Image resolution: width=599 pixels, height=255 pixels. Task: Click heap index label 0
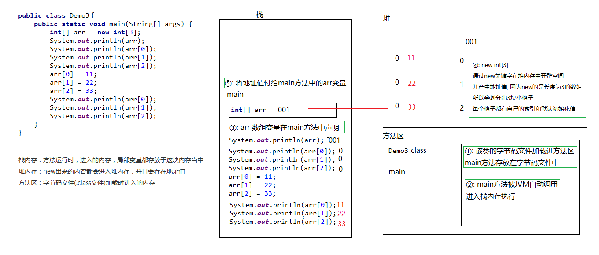coord(462,60)
